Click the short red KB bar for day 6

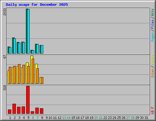(32, 113)
